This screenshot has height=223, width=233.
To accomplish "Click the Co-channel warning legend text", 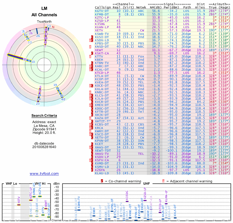I will coord(125,181).
